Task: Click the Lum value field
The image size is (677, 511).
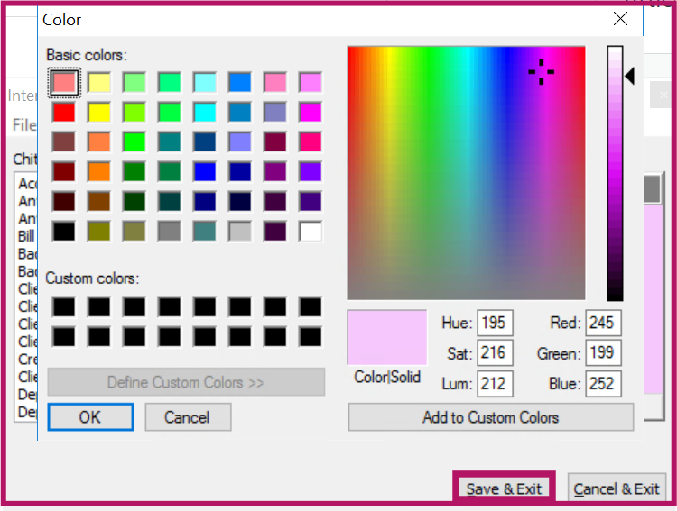Action: click(x=495, y=383)
